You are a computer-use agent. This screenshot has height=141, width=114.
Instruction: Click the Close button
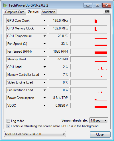[x=100, y=134]
